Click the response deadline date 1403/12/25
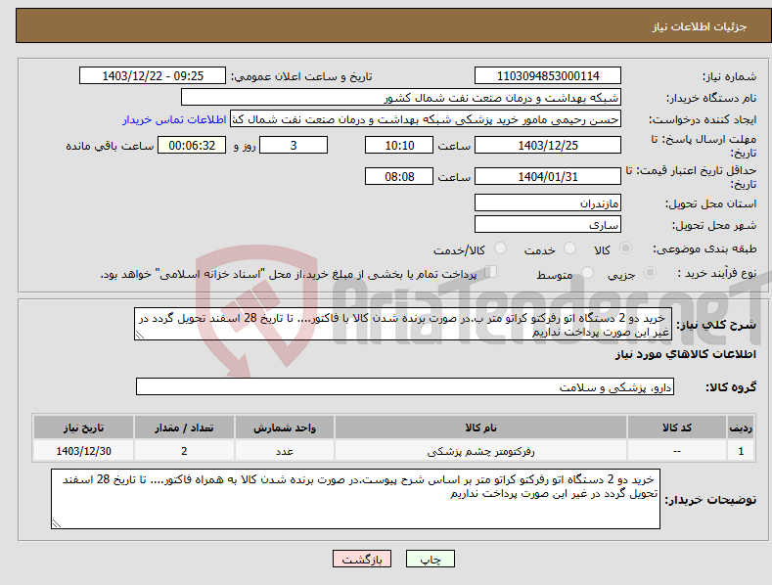The width and height of the screenshot is (772, 585). pyautogui.click(x=548, y=145)
